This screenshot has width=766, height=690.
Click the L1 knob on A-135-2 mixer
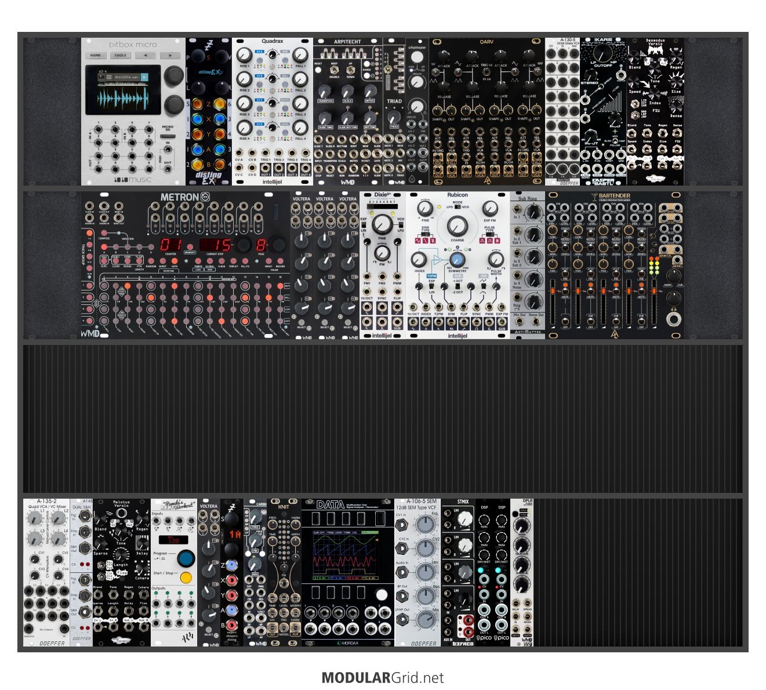[34, 518]
